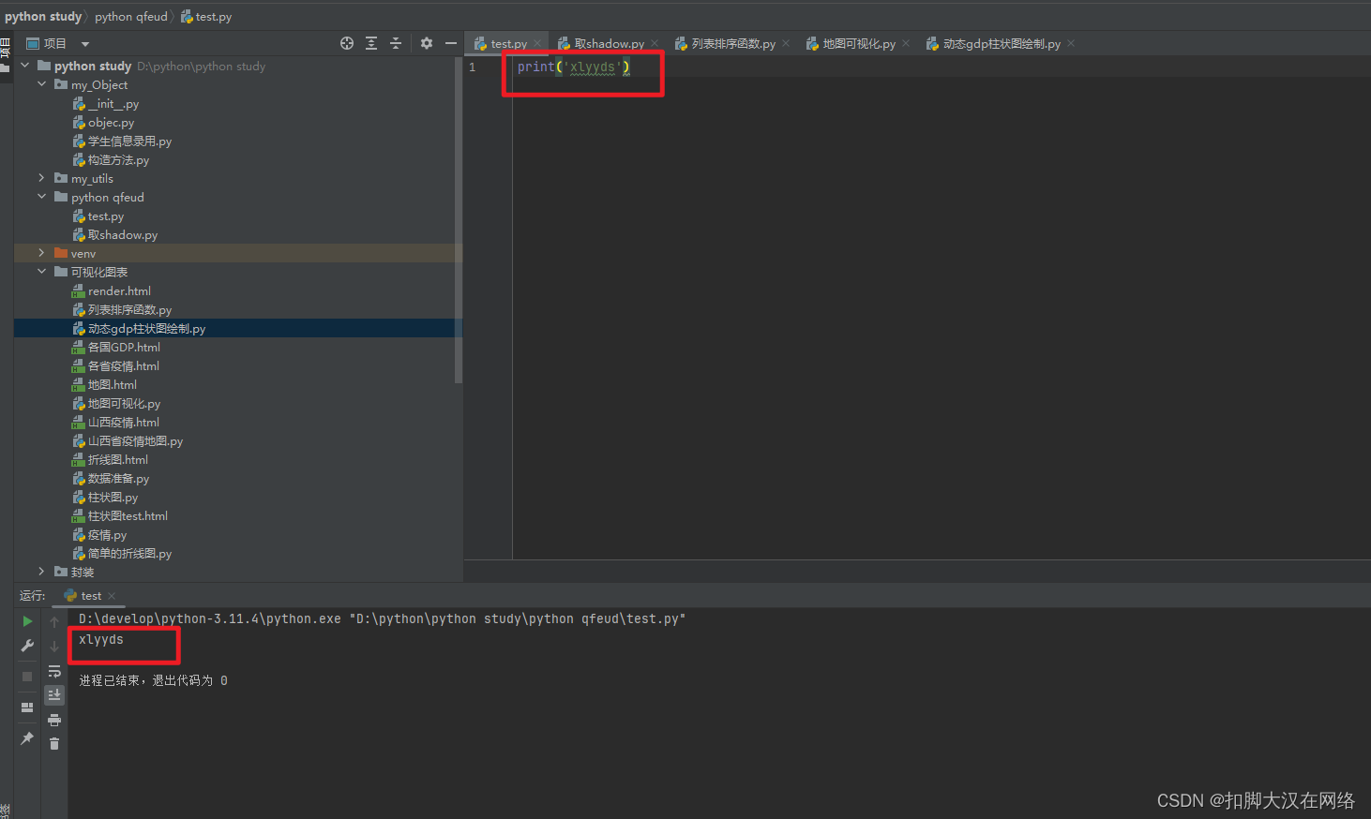Collapse the python qfeud folder

(42, 197)
